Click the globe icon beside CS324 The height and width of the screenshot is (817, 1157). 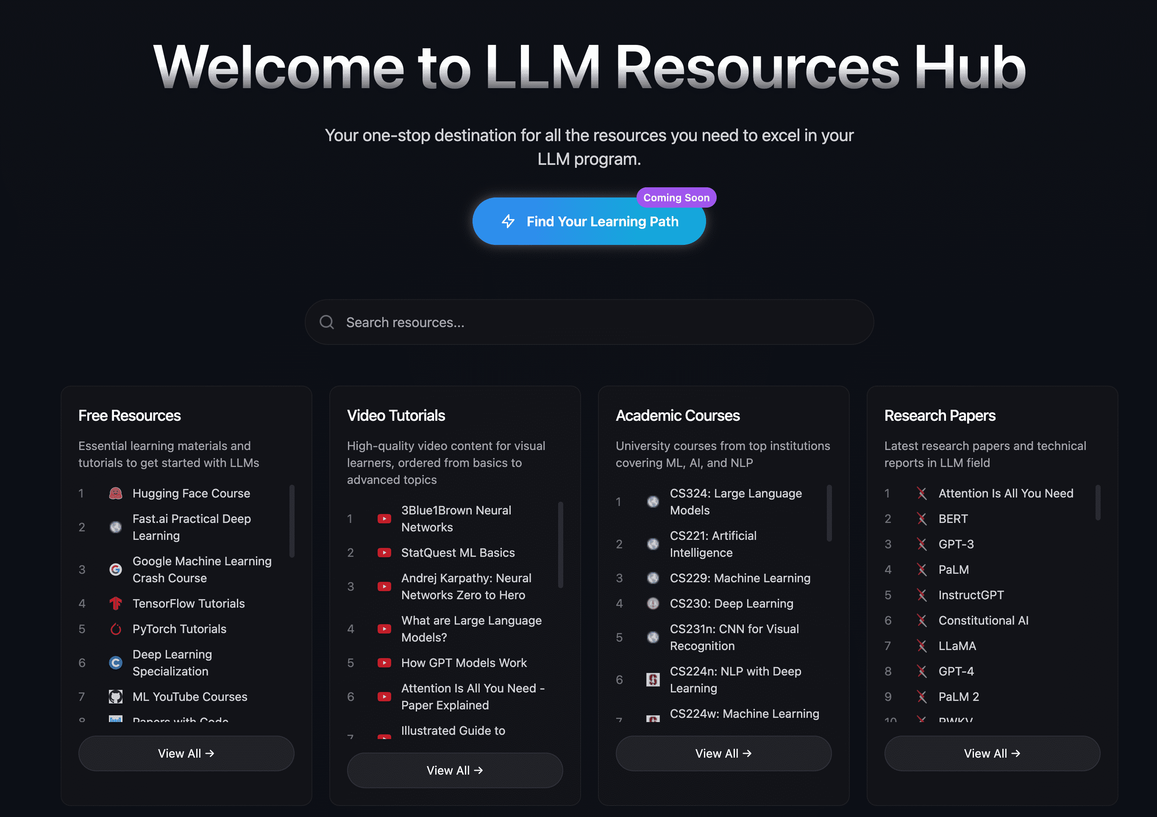tap(653, 502)
